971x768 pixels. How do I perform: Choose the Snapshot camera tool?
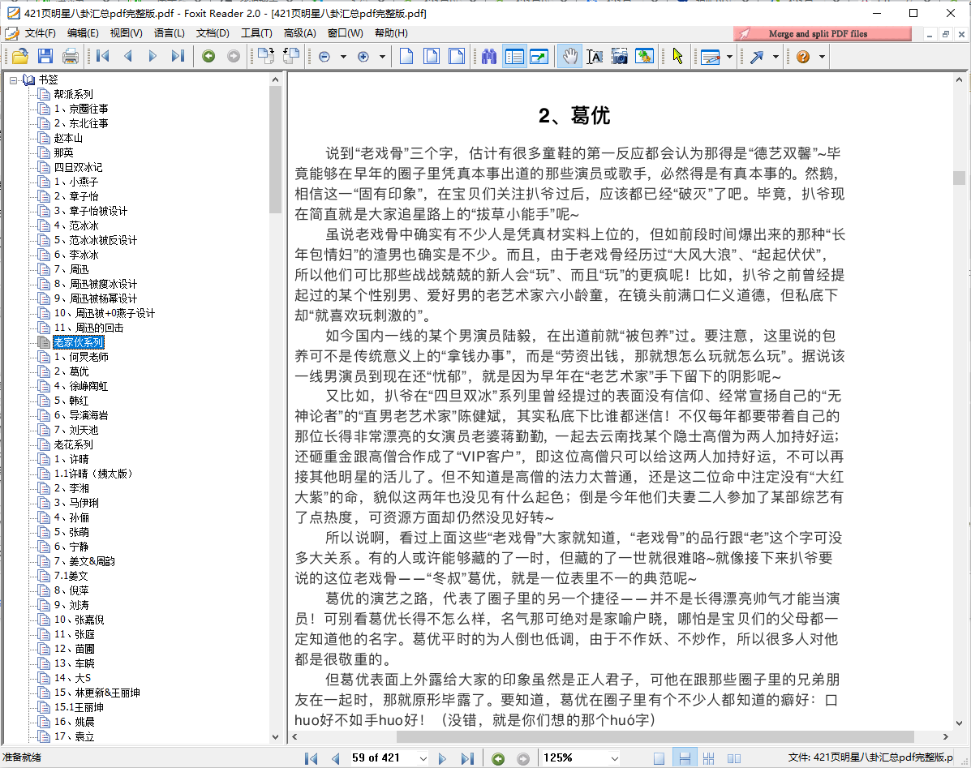(620, 57)
